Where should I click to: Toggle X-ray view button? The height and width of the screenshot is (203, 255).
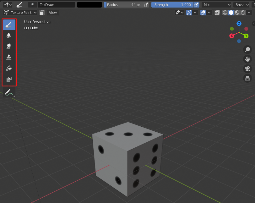pos(217,13)
